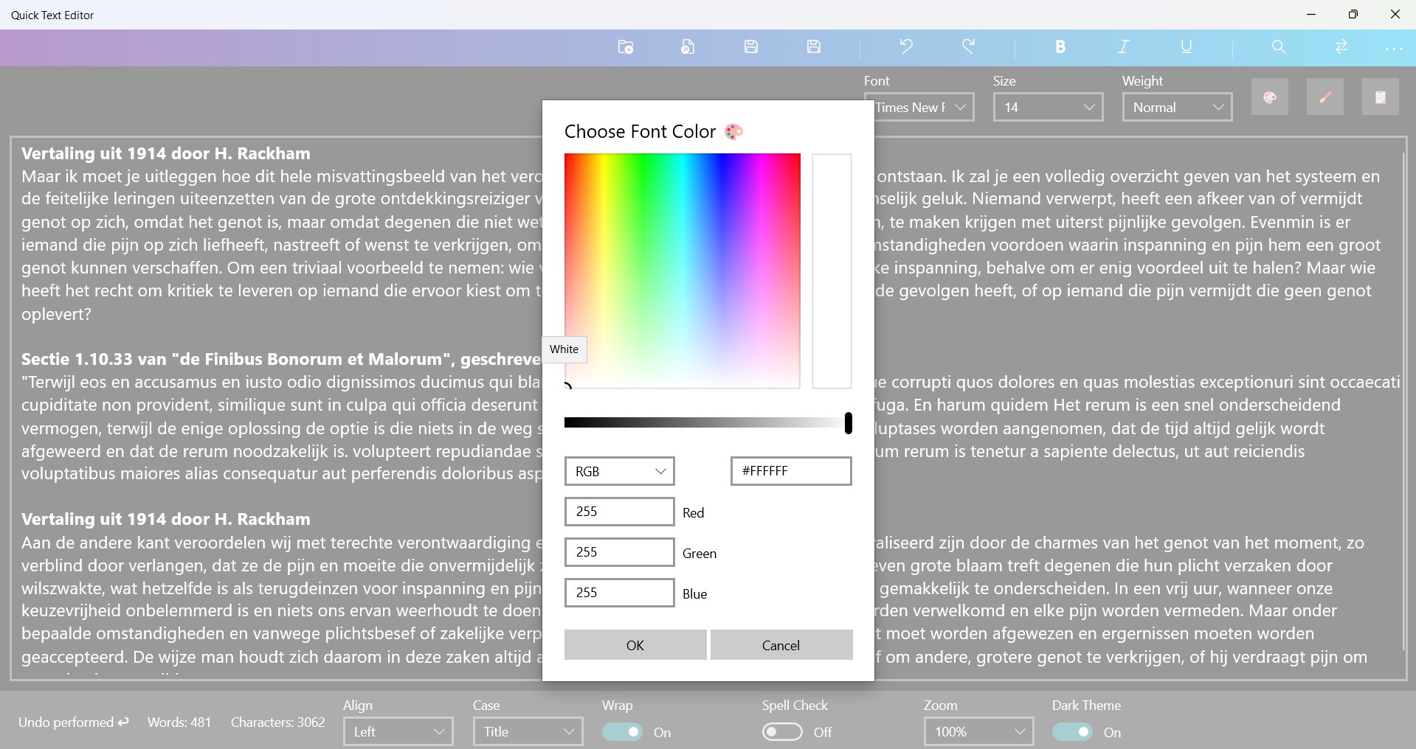Click the editor's vertical scrollbar
This screenshot has height=749, width=1416.
coord(1403,402)
